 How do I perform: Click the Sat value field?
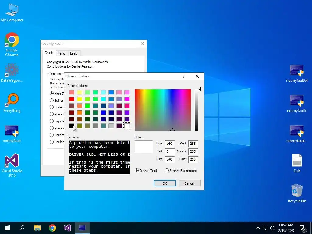[170, 151]
